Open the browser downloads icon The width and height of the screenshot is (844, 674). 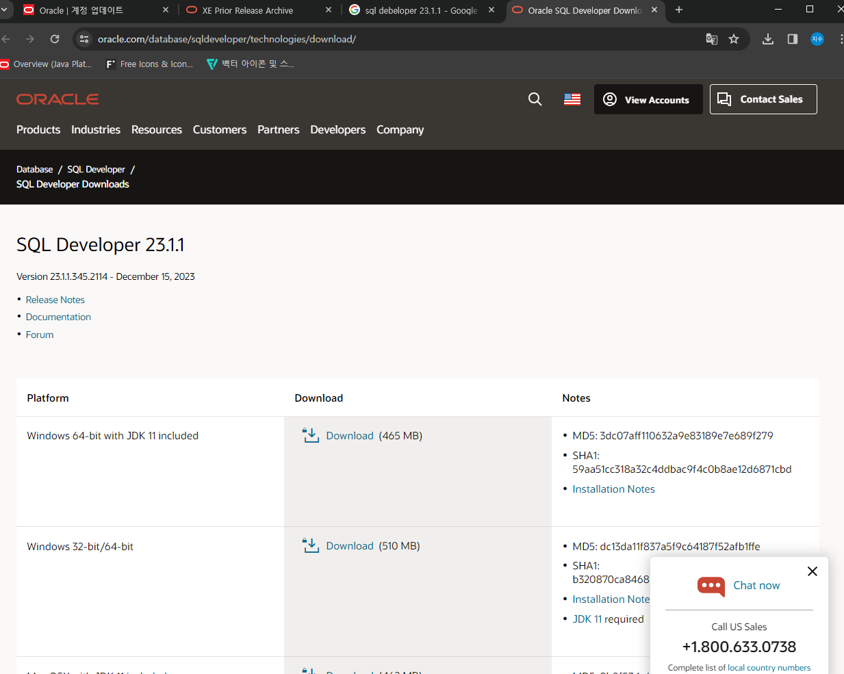tap(768, 39)
